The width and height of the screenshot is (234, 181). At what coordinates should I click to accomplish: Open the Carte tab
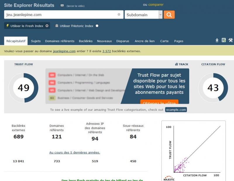[164, 41]
